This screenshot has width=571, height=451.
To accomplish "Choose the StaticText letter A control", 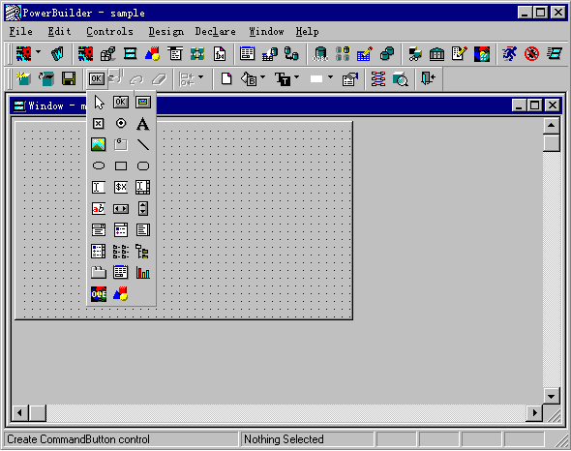I will pyautogui.click(x=143, y=124).
